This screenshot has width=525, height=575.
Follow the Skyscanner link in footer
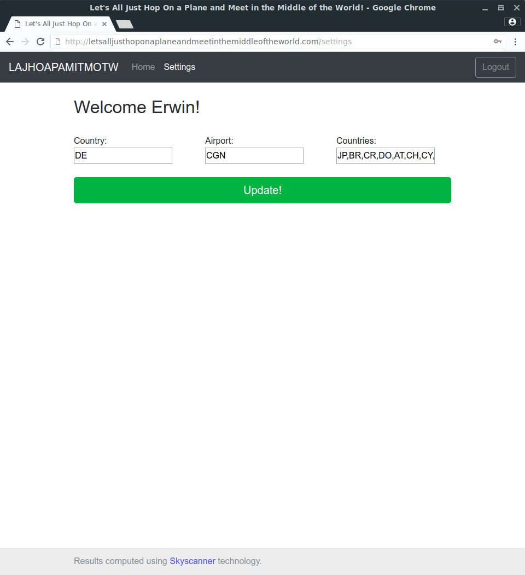192,561
